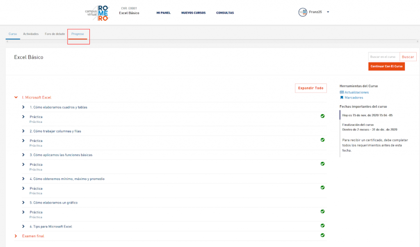Open lesson 4. Cómo obtenemos mínimo, máximo y promedio
This screenshot has width=420, height=247.
67,179
